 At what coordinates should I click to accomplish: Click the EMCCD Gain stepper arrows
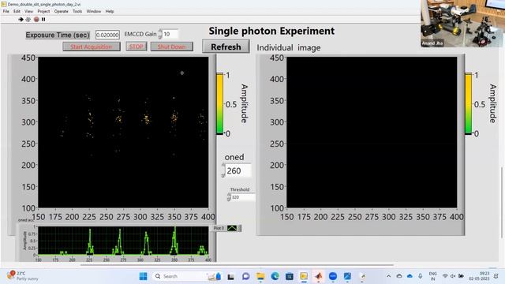[160, 34]
